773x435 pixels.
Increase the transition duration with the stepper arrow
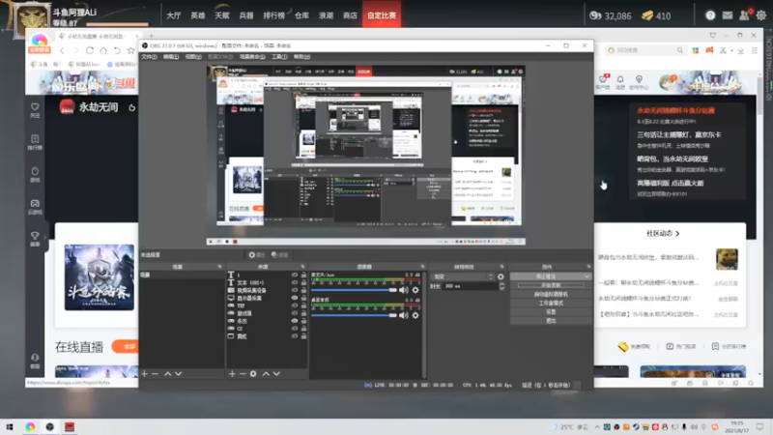pos(501,284)
